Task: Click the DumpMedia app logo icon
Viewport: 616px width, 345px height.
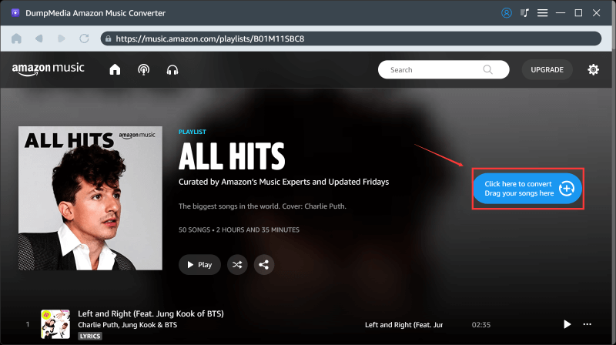Action: [15, 12]
